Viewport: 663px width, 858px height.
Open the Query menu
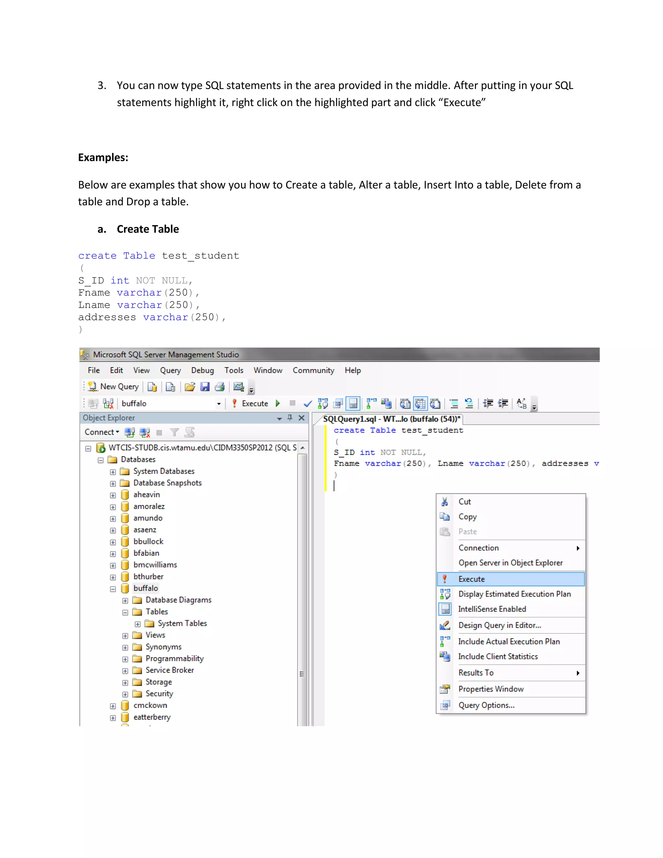[x=171, y=370]
